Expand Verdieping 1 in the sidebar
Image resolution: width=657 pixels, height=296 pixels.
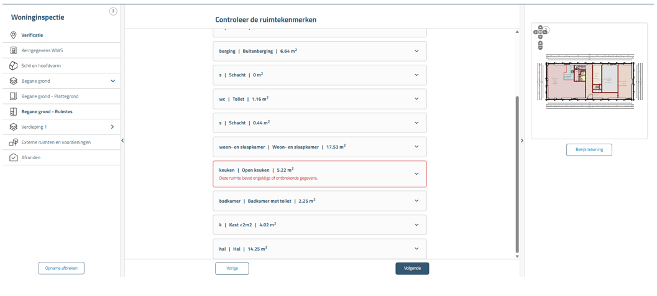(113, 127)
